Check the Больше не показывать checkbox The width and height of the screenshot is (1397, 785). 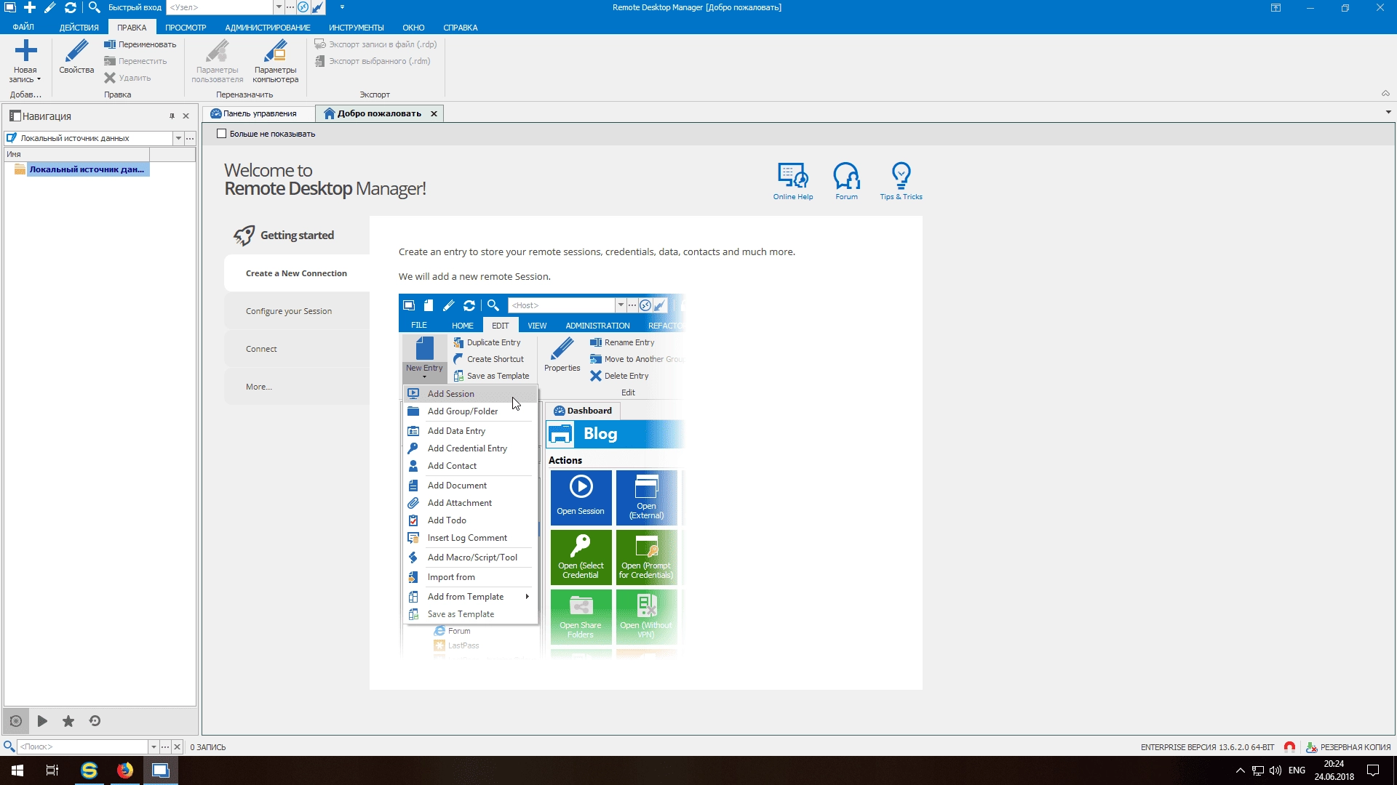[x=222, y=134]
